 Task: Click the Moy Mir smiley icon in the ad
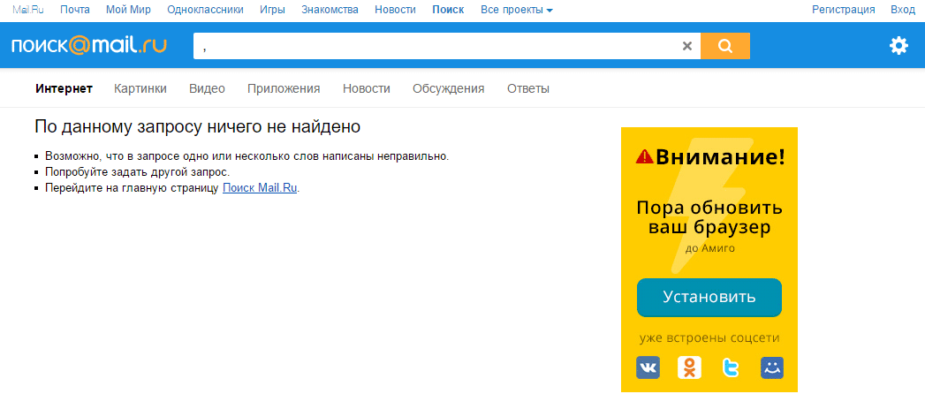point(771,367)
